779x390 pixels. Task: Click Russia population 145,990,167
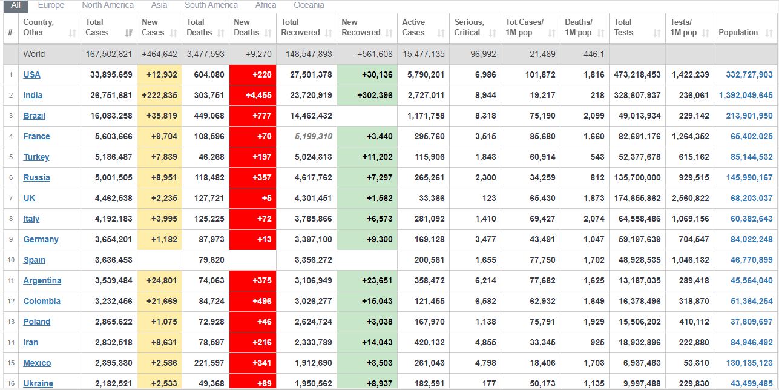coord(749,177)
